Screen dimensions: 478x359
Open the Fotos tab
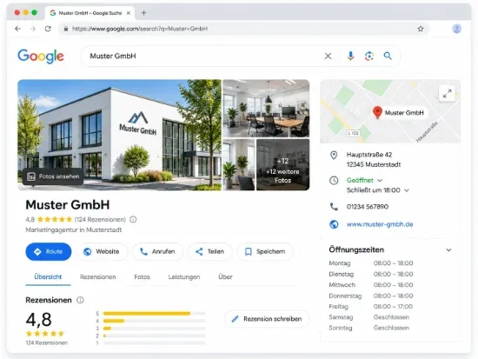[142, 277]
